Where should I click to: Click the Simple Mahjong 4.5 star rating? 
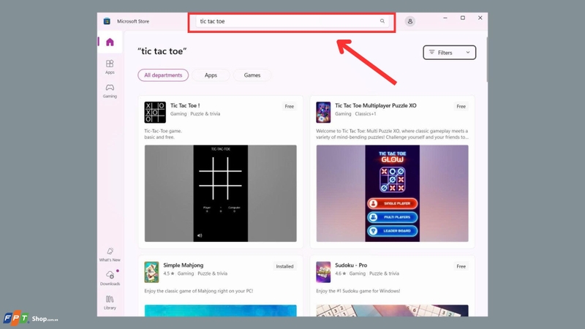click(x=169, y=273)
